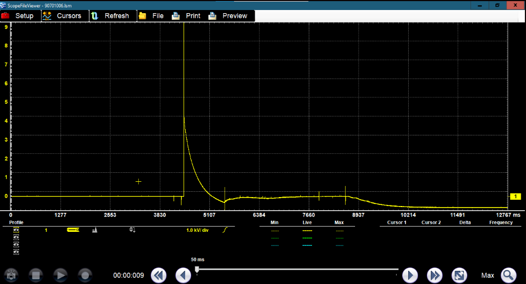The height and width of the screenshot is (284, 526).
Task: Jump back with double-left arrow button
Action: [159, 275]
